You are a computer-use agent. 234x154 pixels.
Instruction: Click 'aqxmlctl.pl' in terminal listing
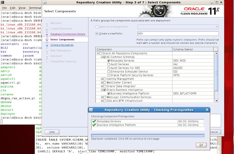(11, 83)
